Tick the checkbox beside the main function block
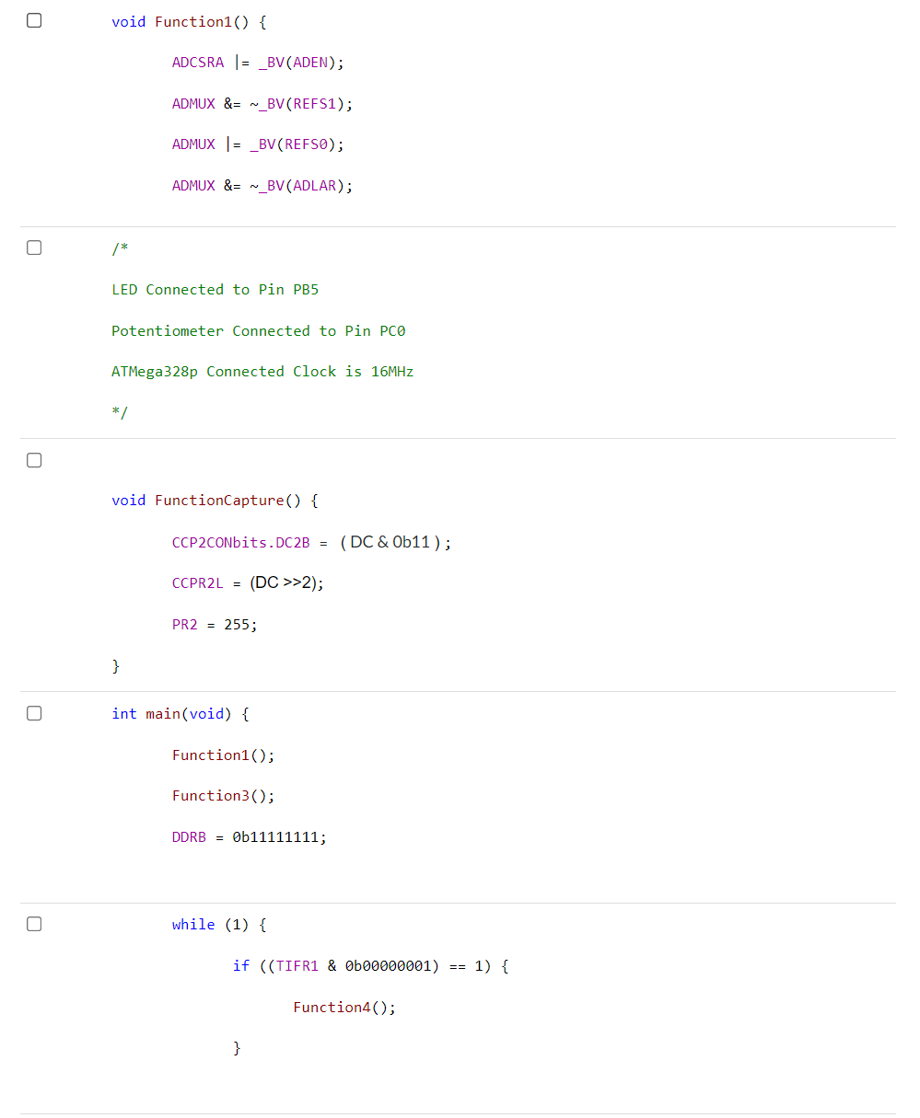The width and height of the screenshot is (920, 1118). tap(33, 712)
